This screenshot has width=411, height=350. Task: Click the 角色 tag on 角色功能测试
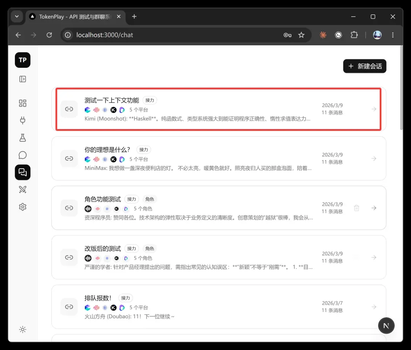tap(150, 199)
